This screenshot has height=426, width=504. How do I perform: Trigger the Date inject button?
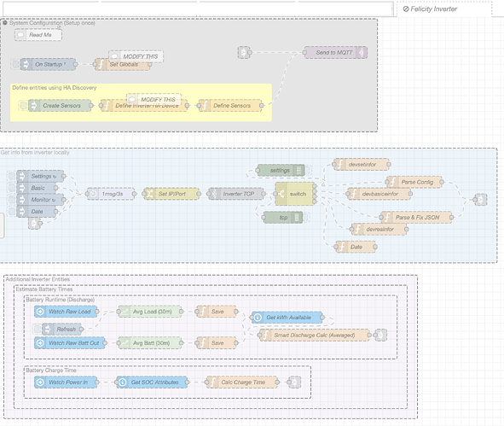11,212
